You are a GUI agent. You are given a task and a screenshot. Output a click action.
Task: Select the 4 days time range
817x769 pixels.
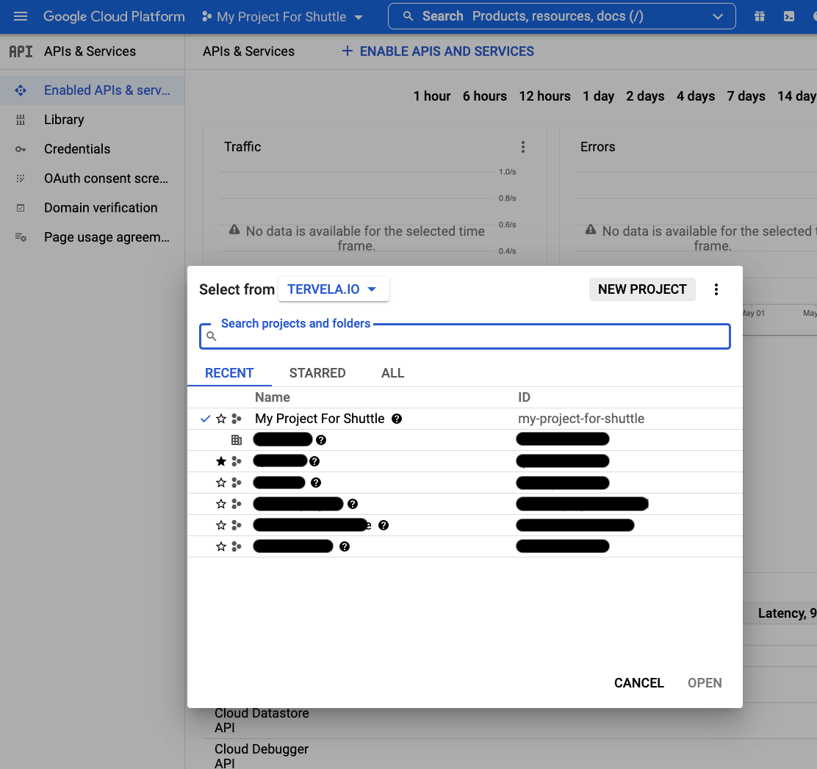[696, 96]
